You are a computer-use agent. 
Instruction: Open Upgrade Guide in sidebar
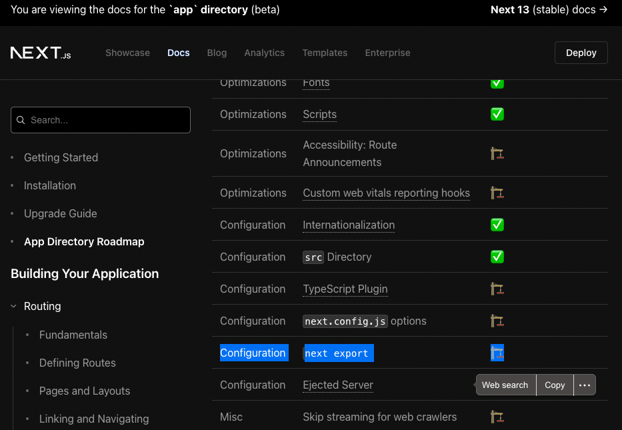(60, 213)
